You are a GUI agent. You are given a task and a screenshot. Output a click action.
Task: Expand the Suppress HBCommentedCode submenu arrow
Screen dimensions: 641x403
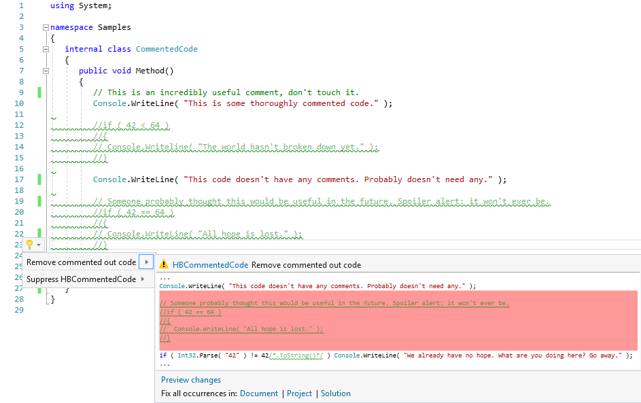(143, 279)
